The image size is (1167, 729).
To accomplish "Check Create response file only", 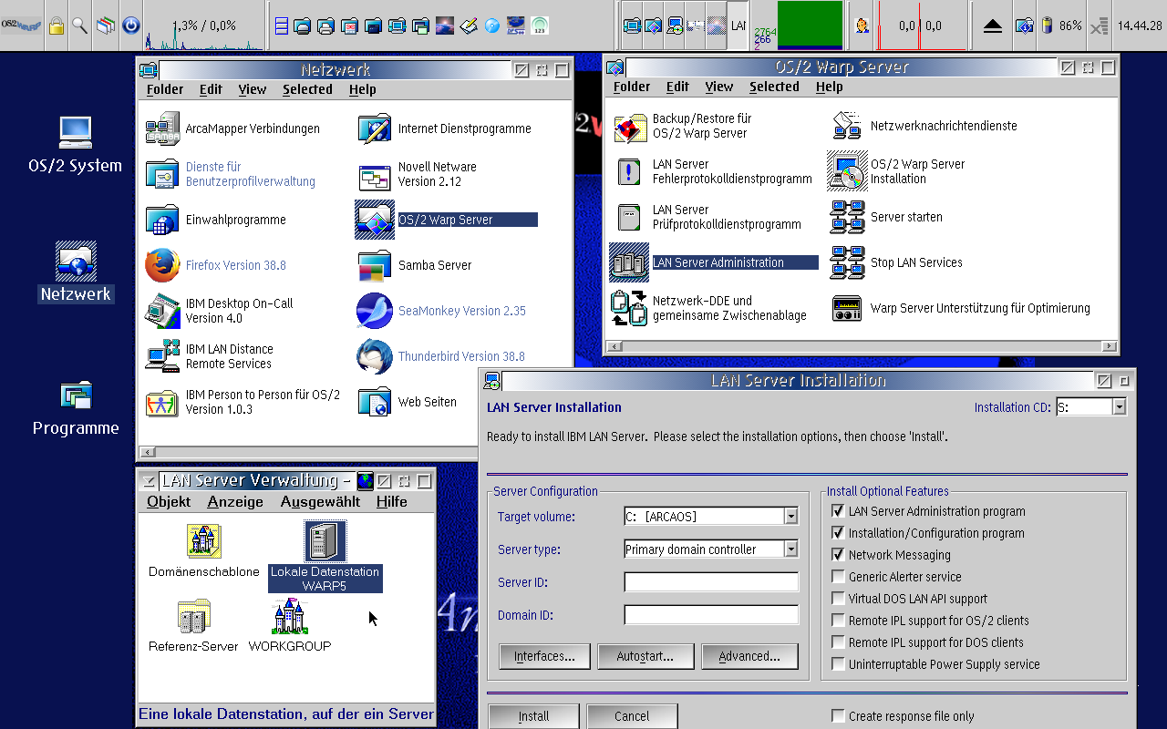I will pyautogui.click(x=838, y=716).
